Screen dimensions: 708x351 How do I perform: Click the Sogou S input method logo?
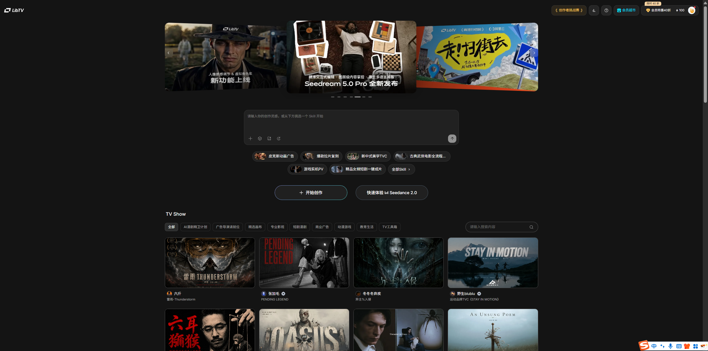[x=644, y=345]
